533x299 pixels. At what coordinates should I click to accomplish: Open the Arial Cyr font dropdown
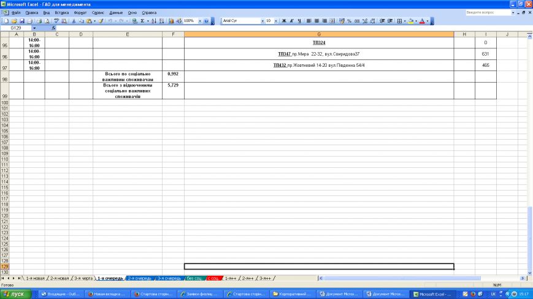[262, 21]
